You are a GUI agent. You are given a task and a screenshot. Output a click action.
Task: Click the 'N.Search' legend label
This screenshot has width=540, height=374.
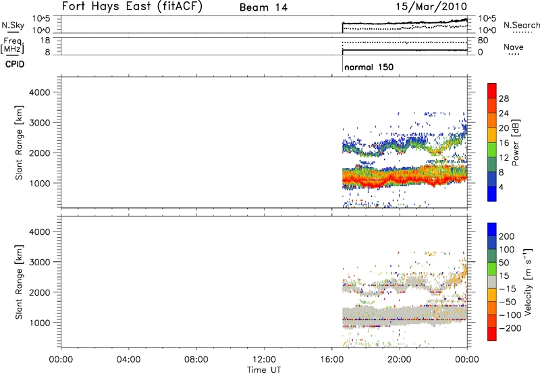pos(522,25)
